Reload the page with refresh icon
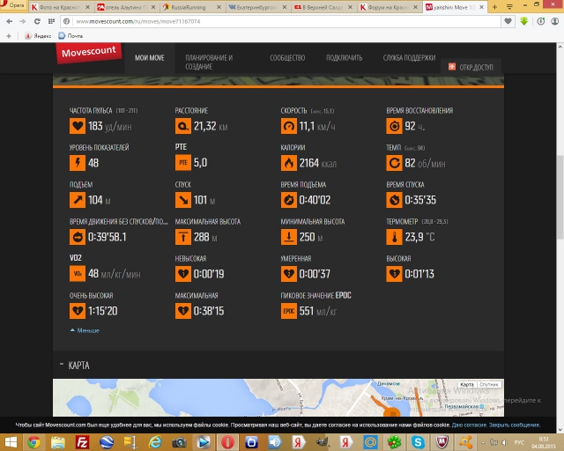The width and height of the screenshot is (564, 451). [x=37, y=21]
